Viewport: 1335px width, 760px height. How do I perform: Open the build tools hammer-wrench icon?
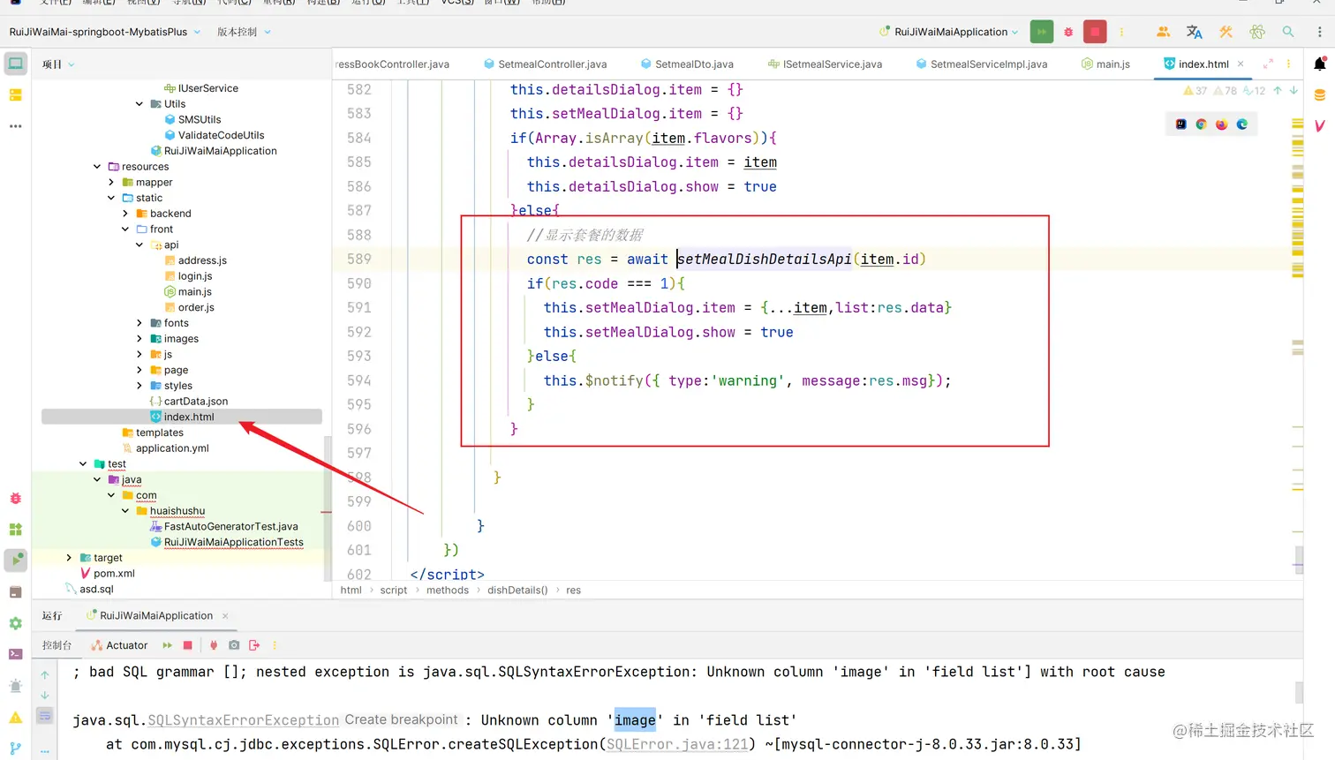point(1226,32)
